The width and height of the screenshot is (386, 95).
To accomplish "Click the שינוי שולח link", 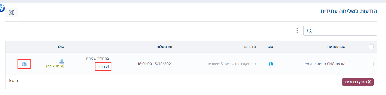I will [55, 66].
